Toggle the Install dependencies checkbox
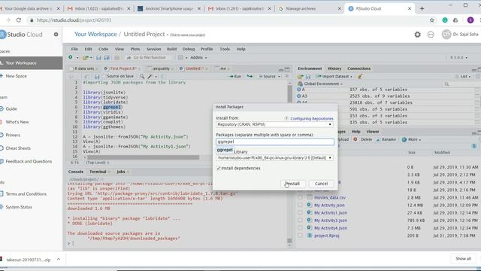The image size is (481, 271). point(219,168)
